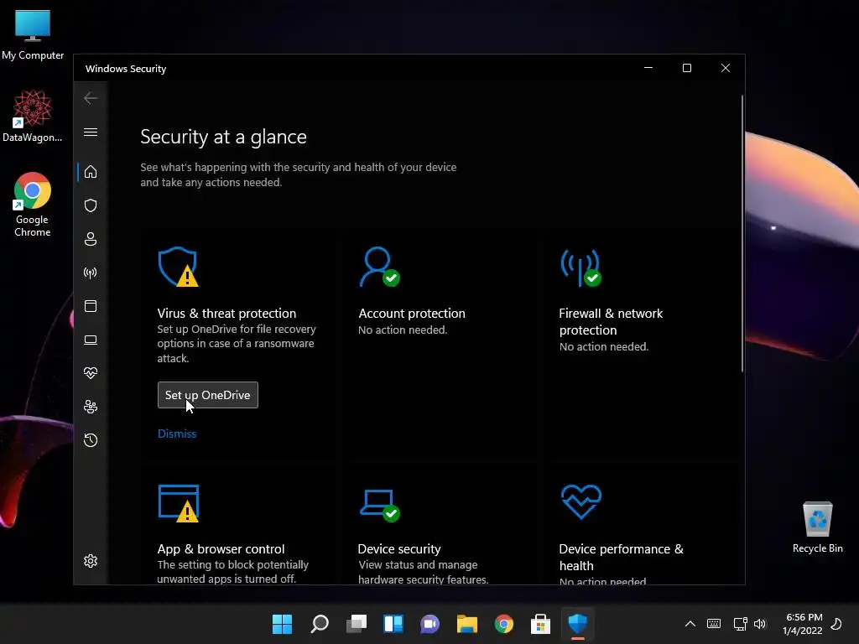Select DataWagon desktop shortcut
This screenshot has width=859, height=644.
[x=33, y=116]
